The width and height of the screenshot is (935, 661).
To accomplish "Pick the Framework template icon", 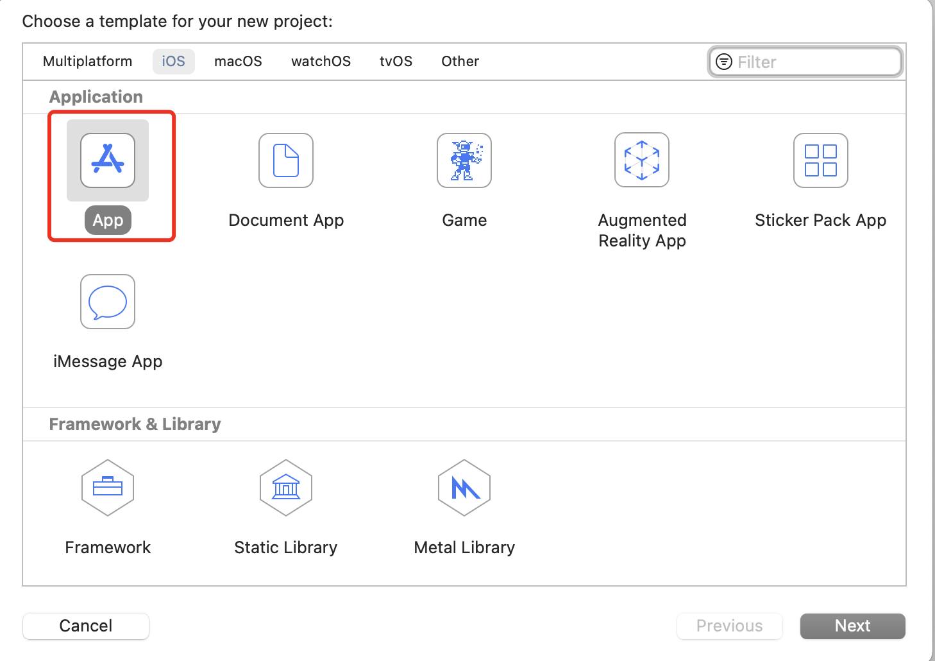I will pyautogui.click(x=108, y=488).
